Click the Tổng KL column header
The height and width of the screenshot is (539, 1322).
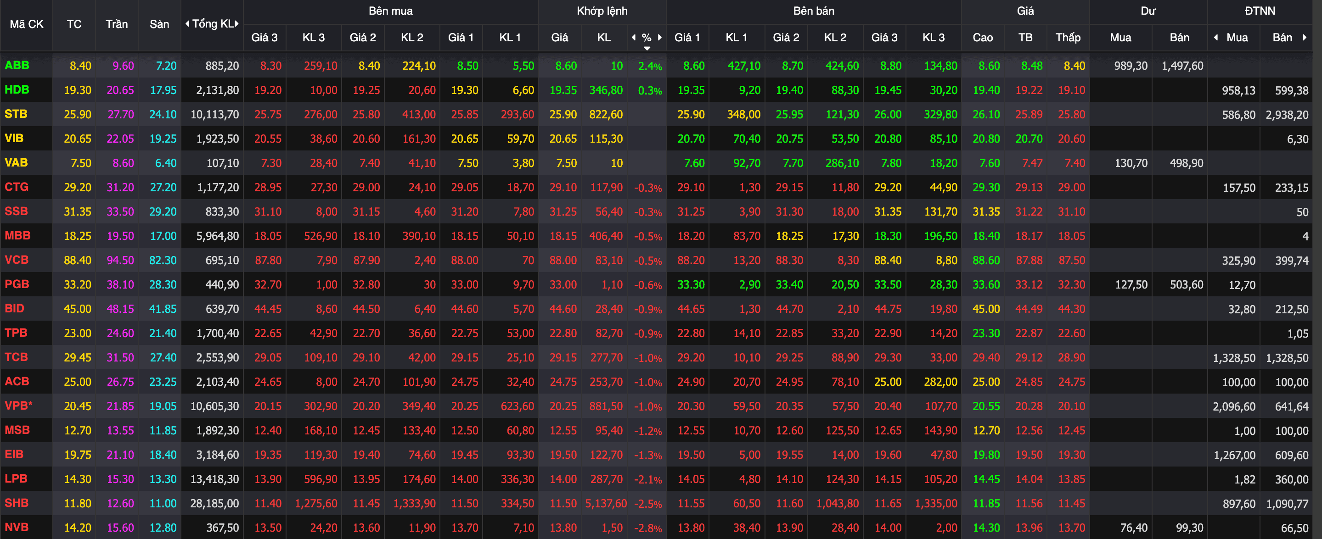(213, 24)
